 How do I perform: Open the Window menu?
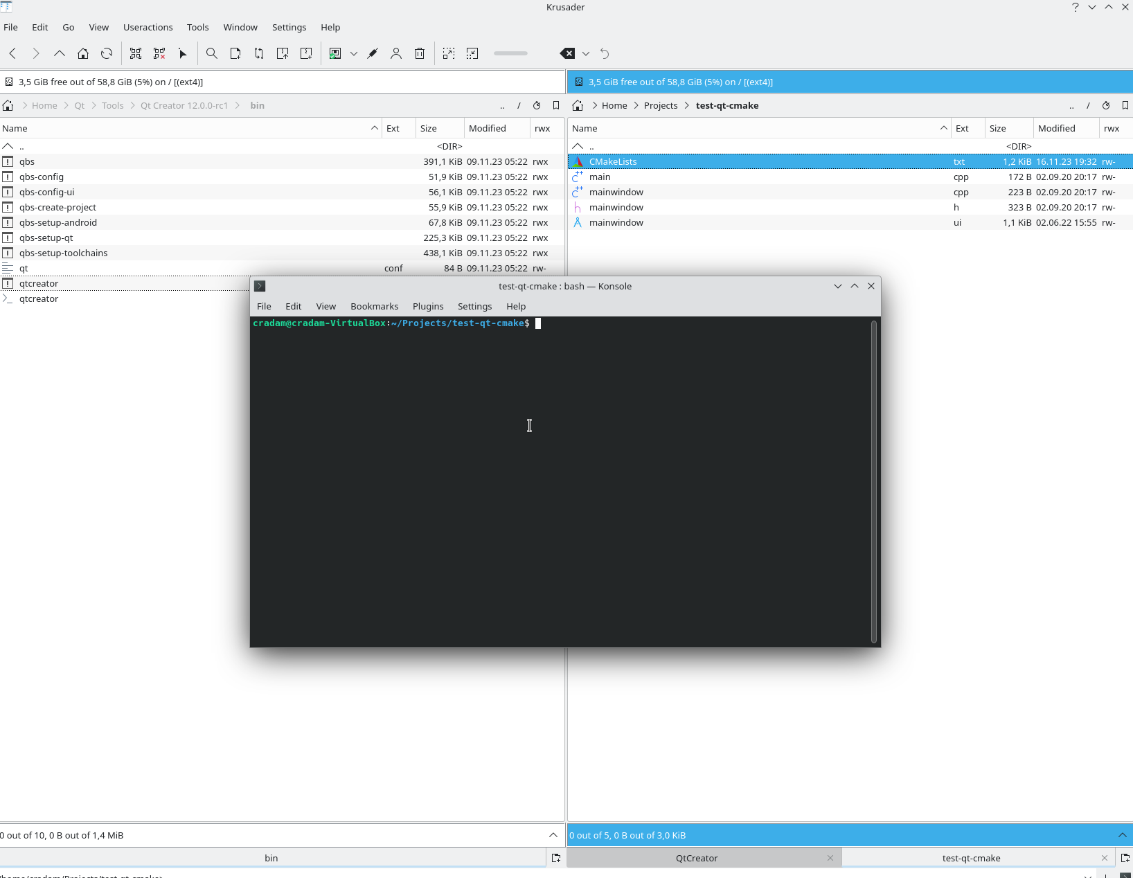(x=240, y=27)
